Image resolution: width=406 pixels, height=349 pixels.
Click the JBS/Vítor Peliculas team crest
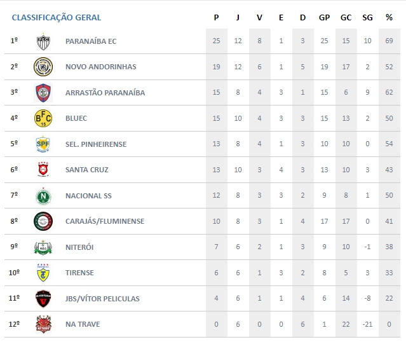(x=43, y=299)
